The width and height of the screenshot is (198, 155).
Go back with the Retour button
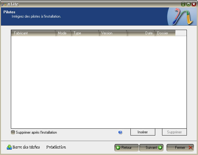(126, 148)
